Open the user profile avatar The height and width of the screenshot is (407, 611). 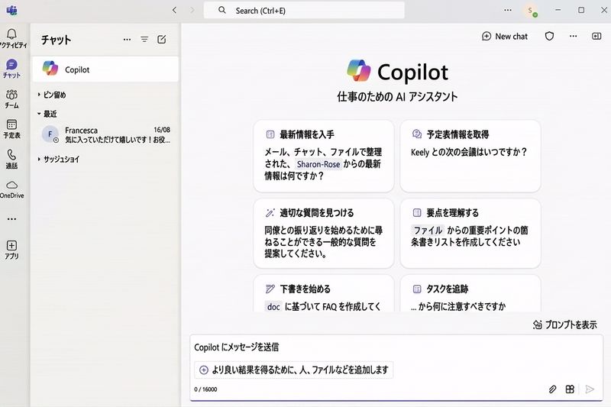tap(530, 11)
